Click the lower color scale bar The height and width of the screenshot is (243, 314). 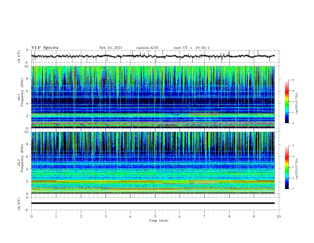point(287,167)
